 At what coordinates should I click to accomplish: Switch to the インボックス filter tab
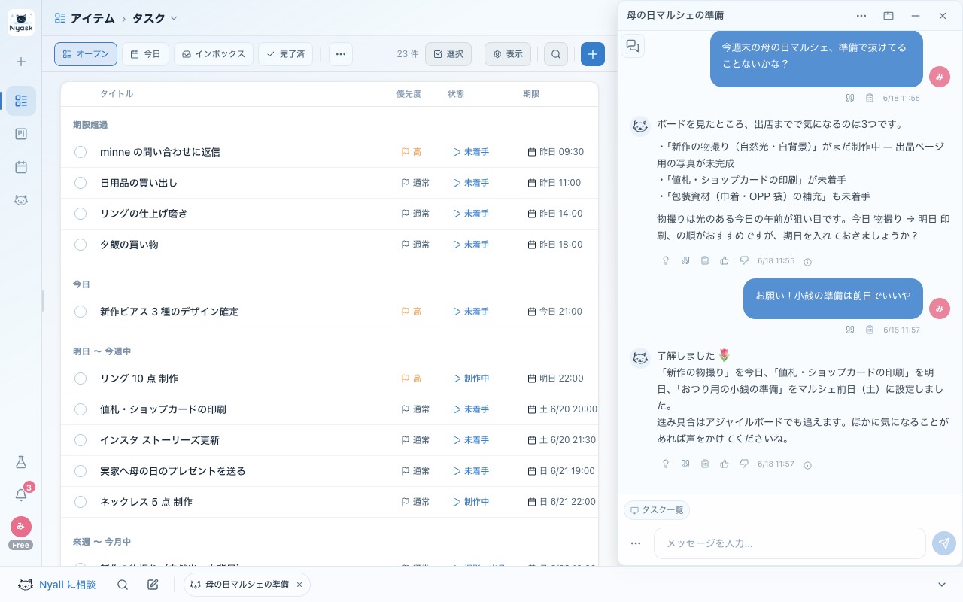tap(214, 54)
